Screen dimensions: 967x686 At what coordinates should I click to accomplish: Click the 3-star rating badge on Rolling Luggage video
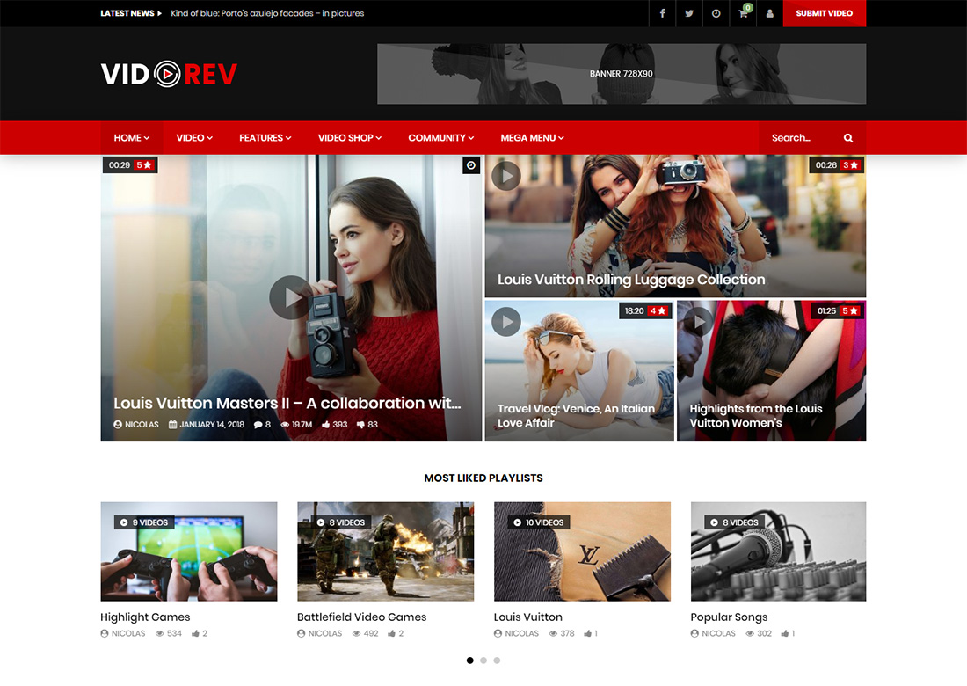(851, 164)
